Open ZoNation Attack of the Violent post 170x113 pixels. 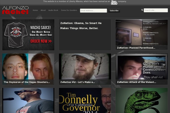coord(142,69)
